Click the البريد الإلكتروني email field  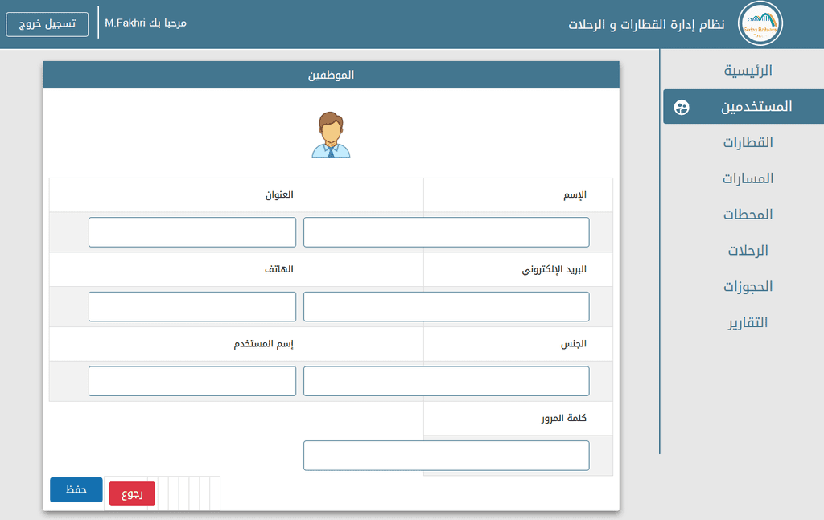coord(446,306)
